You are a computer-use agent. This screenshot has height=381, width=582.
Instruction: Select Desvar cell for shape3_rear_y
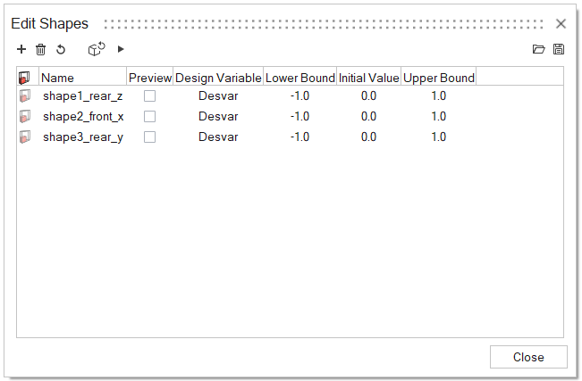[x=219, y=137]
